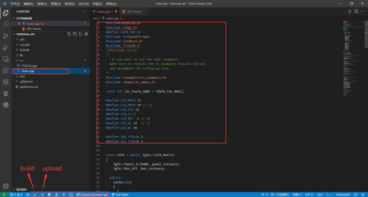Screen dimensions: 368x197
Task: Expand the include folder
Action: click(24, 50)
